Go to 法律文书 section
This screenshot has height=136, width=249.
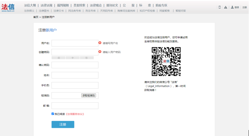pos(58,11)
